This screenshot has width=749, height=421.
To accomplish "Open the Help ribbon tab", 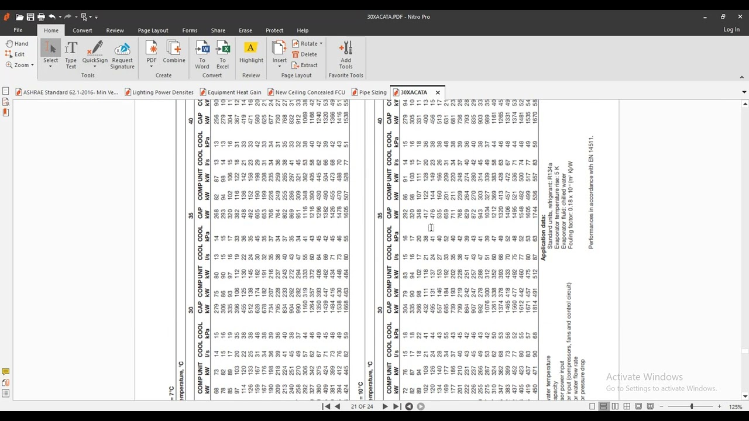I will 303,30.
